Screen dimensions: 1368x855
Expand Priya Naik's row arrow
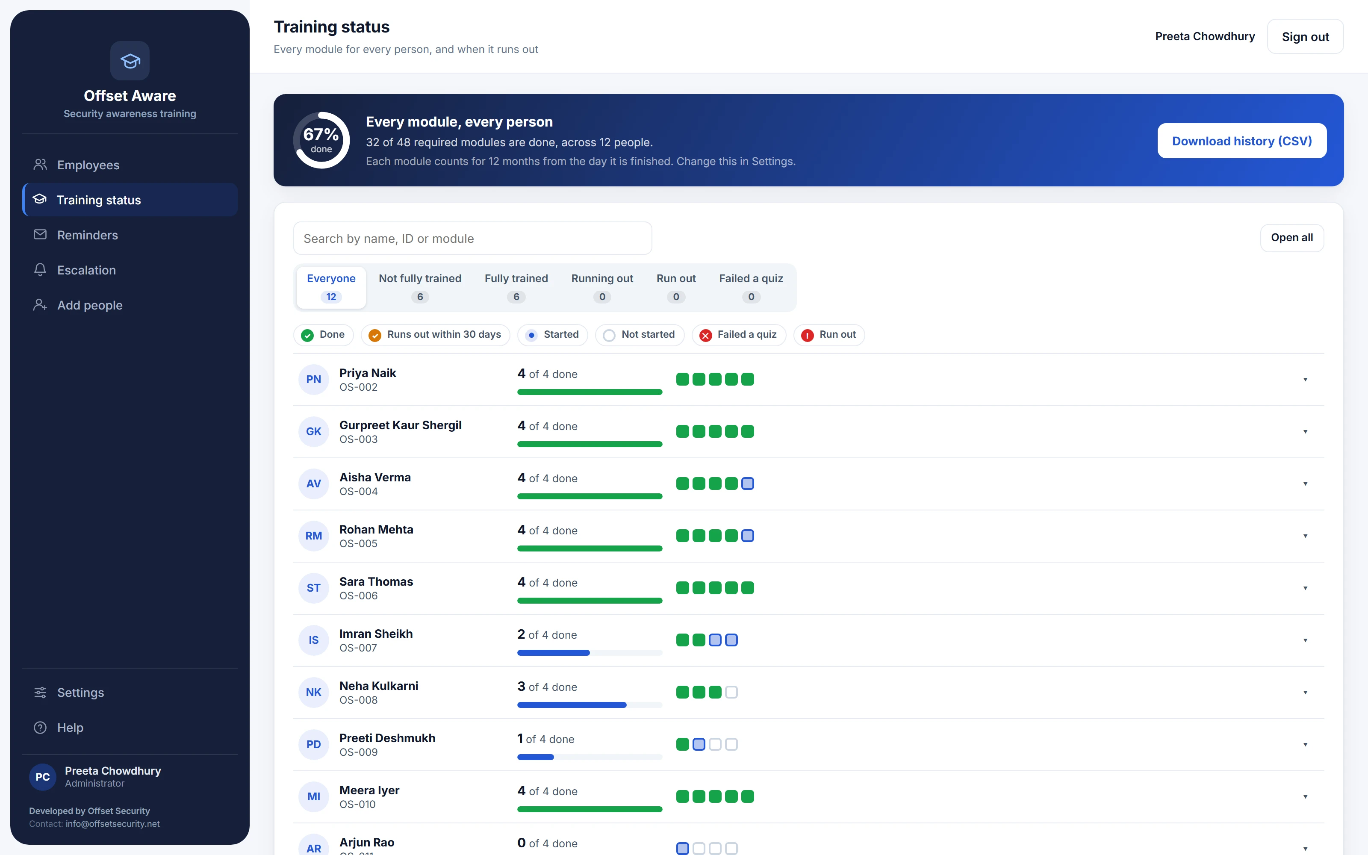tap(1305, 380)
